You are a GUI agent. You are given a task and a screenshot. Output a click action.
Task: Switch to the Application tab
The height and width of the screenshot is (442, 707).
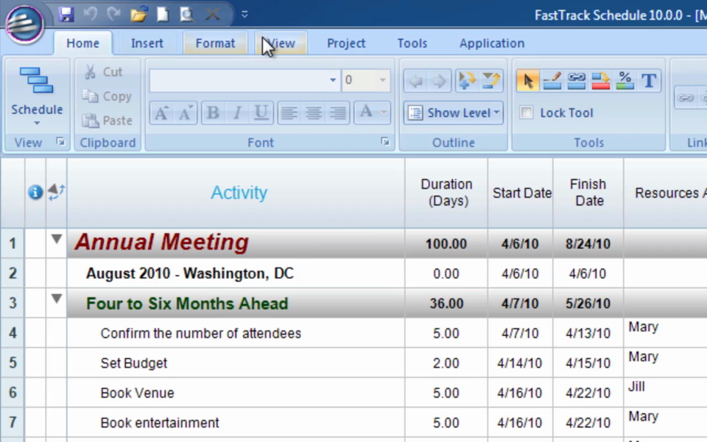(x=492, y=43)
